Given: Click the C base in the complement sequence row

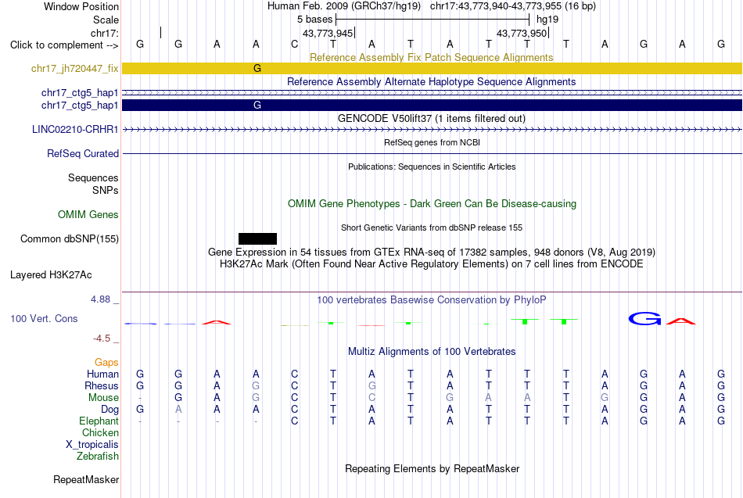Looking at the screenshot, I should point(294,44).
